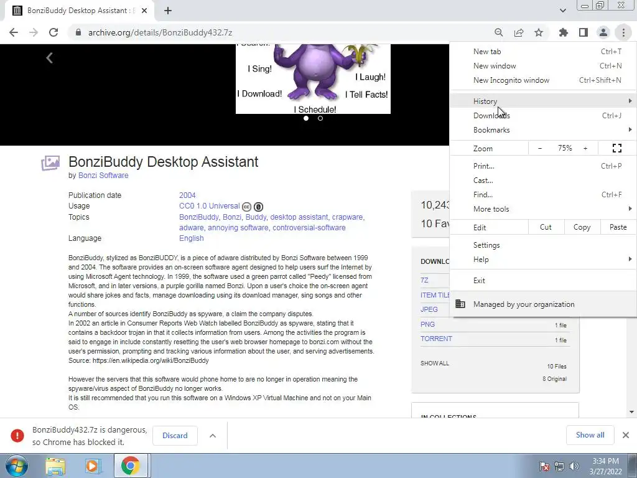Screen dimensions: 637x478
Task: Reload the archive.org page
Action: (53, 32)
